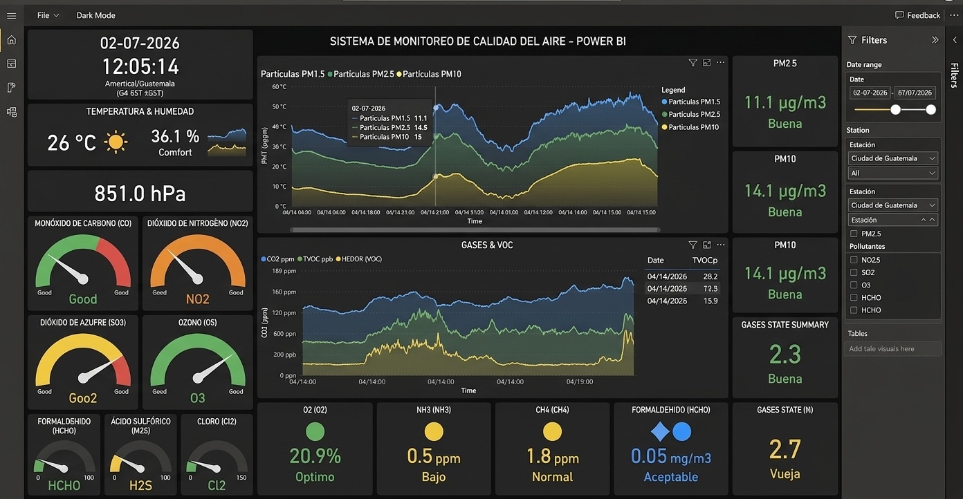Open the hamburger navigation menu
This screenshot has height=499, width=963.
(x=11, y=15)
